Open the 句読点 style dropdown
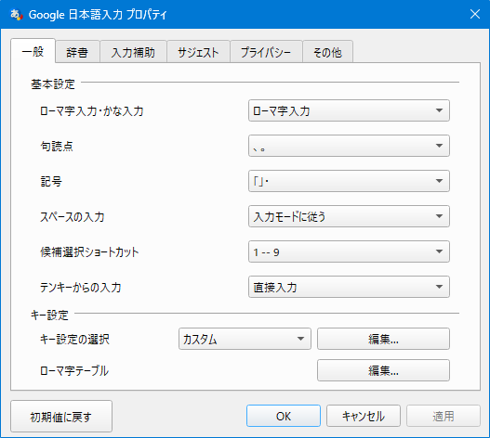490x438 pixels. coord(349,146)
